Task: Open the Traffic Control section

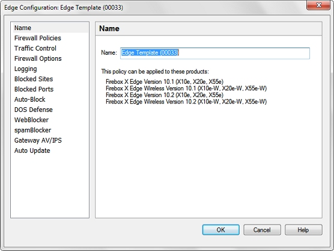Action: 35,48
